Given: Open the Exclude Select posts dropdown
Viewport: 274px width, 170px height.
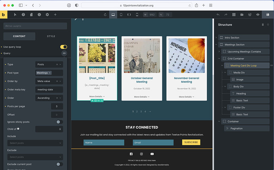Looking at the screenshot, I should click(35, 157).
